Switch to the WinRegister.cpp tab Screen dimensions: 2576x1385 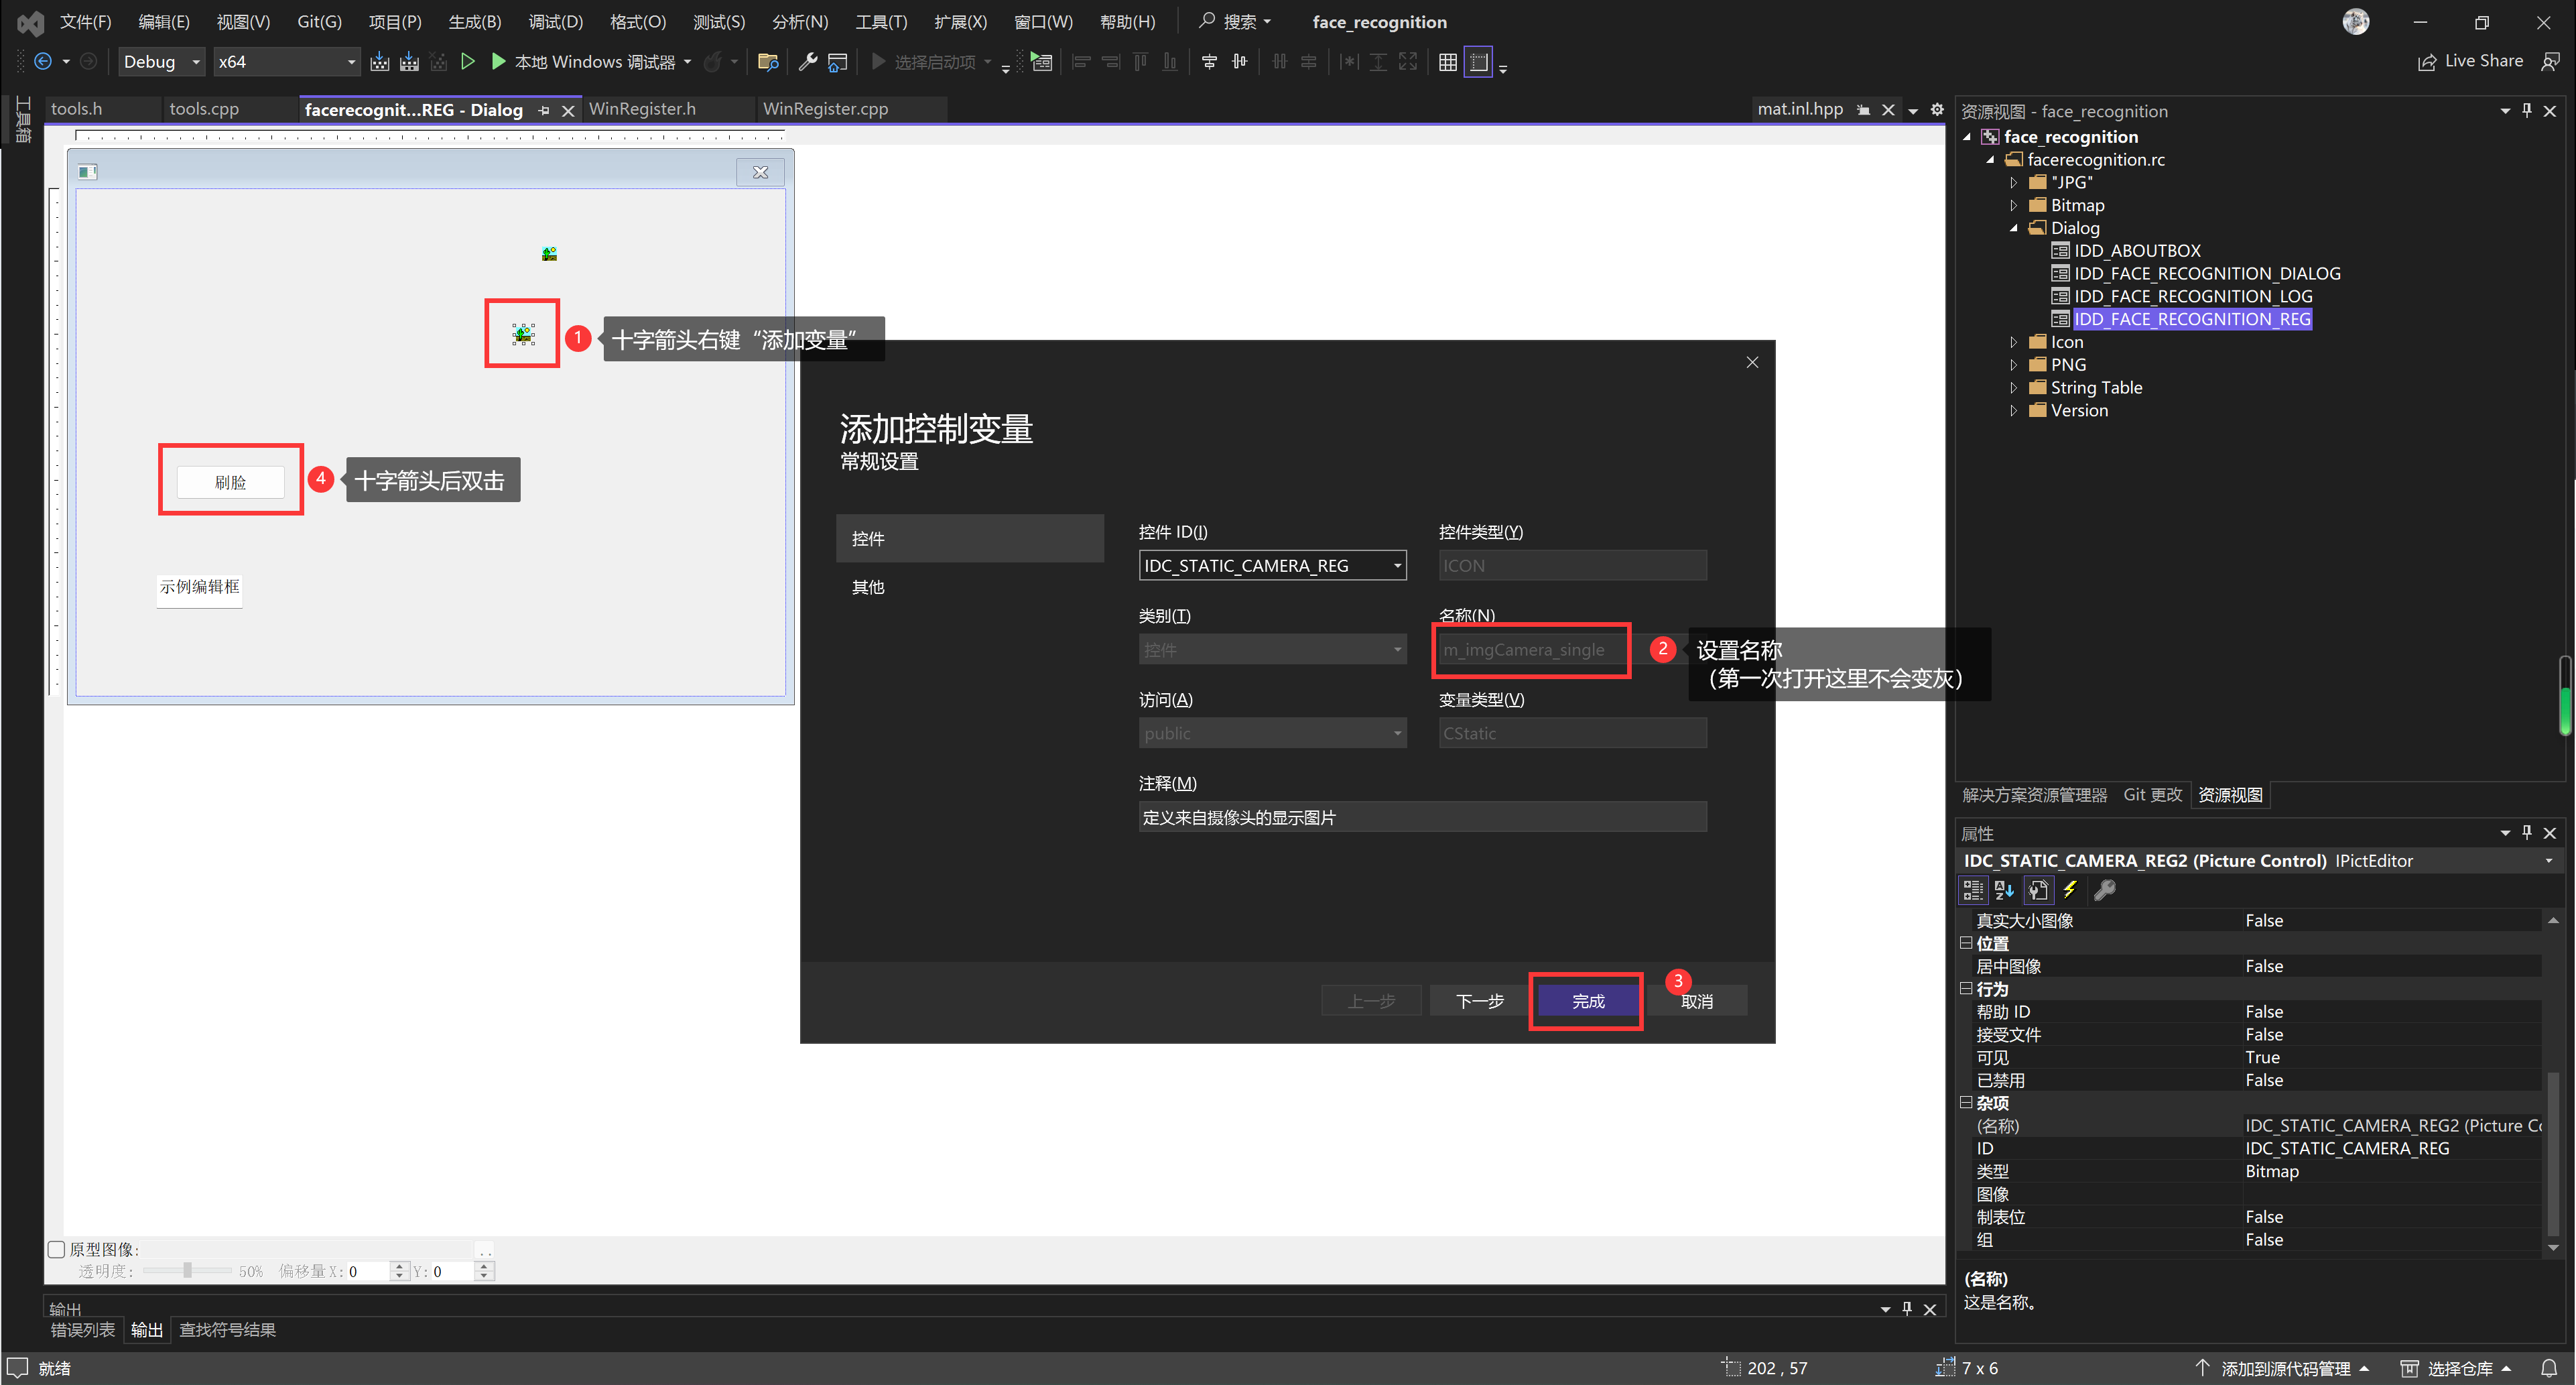825,109
